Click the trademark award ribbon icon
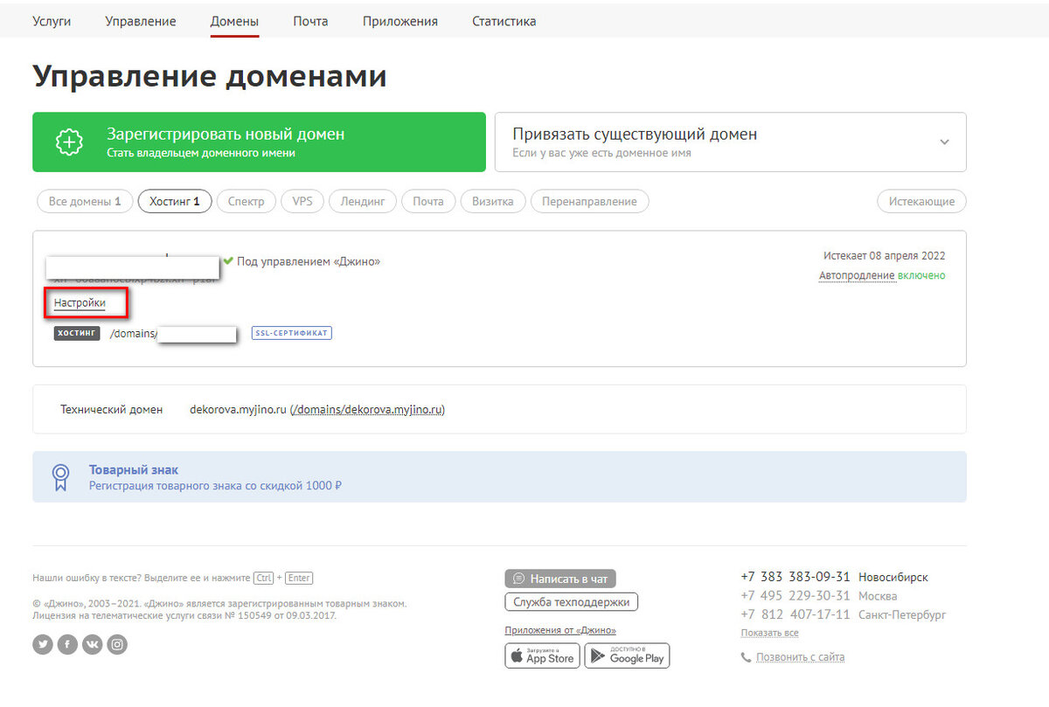The height and width of the screenshot is (707, 1049). pos(60,476)
